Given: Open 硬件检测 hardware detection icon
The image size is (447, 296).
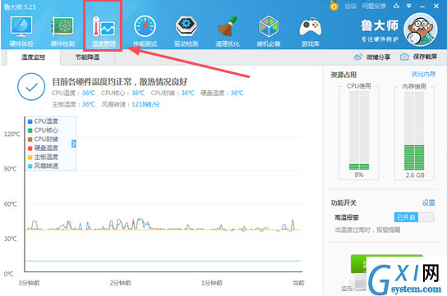Looking at the screenshot, I should [x=62, y=30].
